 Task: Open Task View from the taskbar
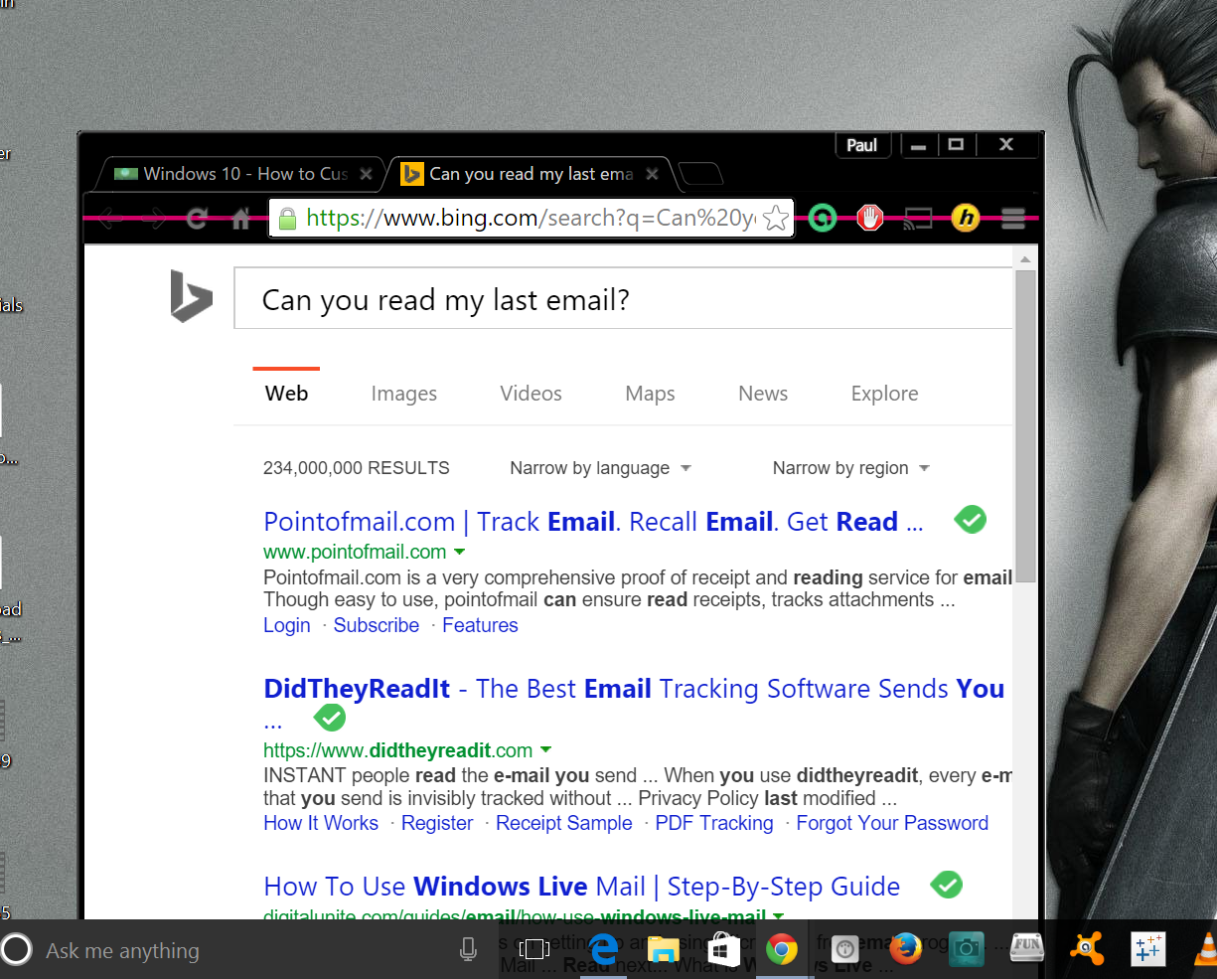(x=533, y=950)
